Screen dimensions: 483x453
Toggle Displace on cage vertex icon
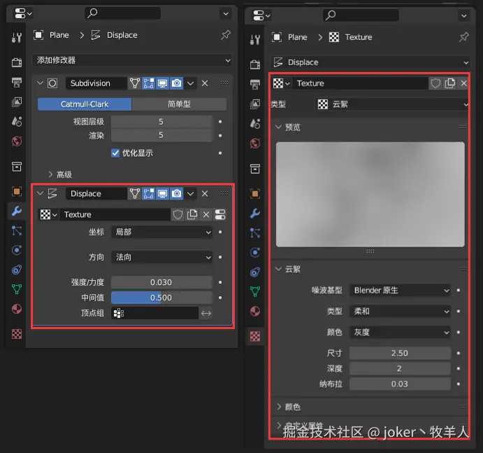click(x=135, y=193)
